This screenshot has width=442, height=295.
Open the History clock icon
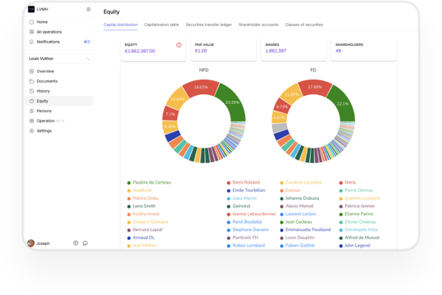31,91
